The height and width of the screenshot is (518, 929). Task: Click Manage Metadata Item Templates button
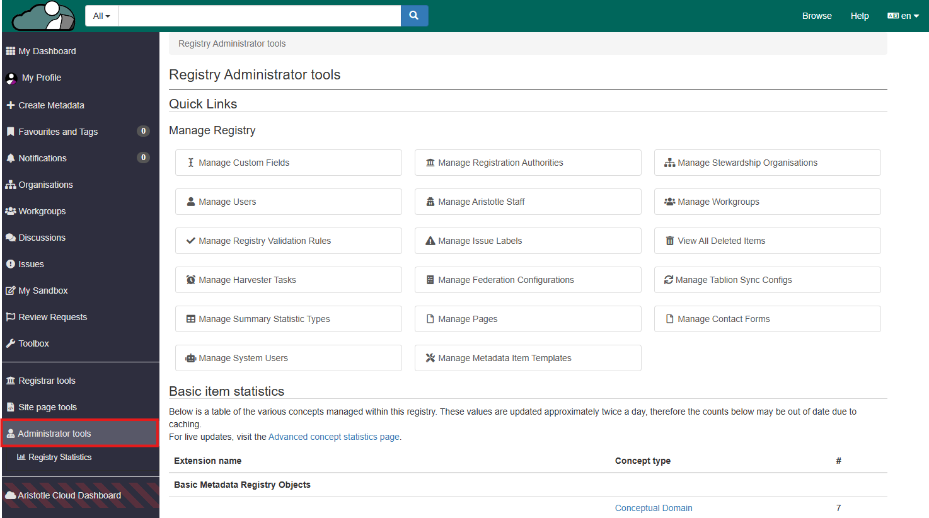pos(528,358)
